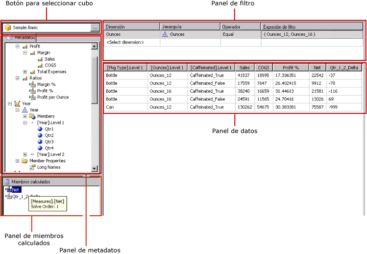Click the Qtr4 member sphere icon
This screenshot has width=367, height=254.
pos(40,148)
